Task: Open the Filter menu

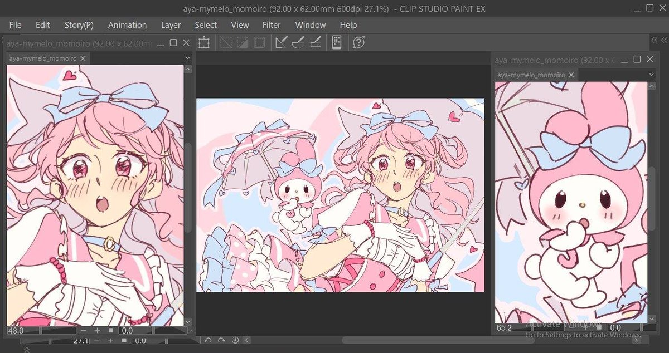Action: (x=272, y=25)
